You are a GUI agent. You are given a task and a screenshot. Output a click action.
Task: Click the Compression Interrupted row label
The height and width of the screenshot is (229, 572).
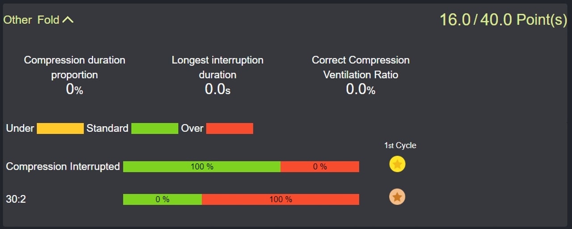pyautogui.click(x=63, y=167)
